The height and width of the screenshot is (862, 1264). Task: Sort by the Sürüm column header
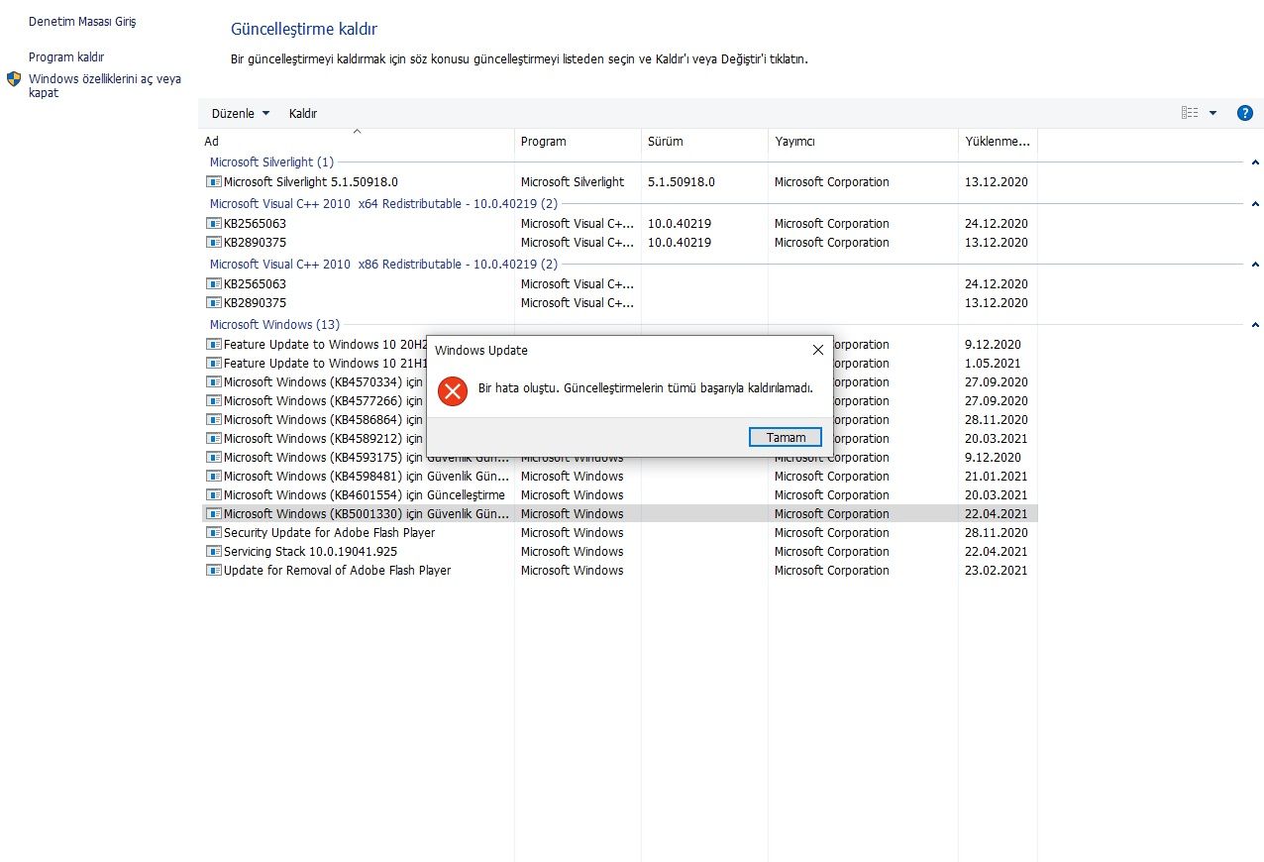point(704,142)
